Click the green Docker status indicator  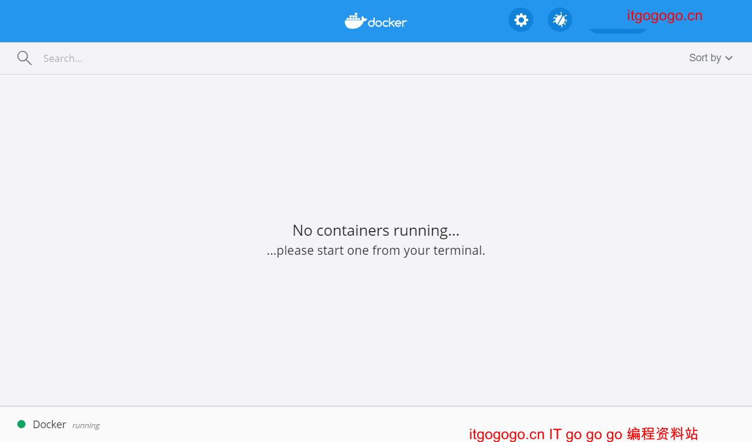coord(21,424)
